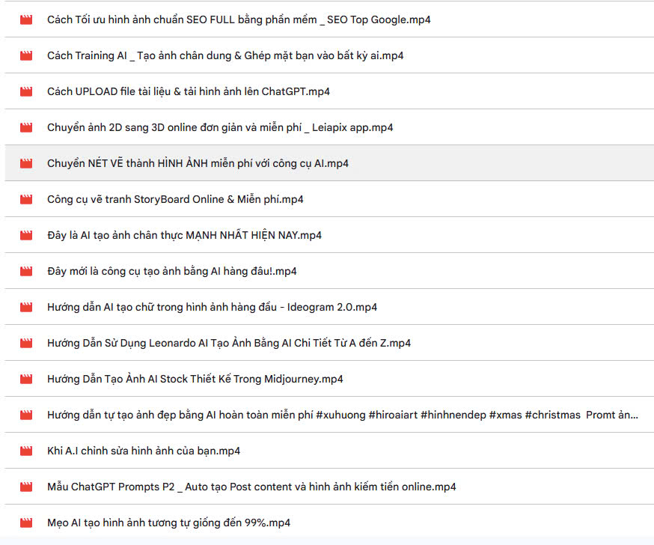Click video icon next to Cách Training AI file
This screenshot has height=545, width=654.
point(26,55)
